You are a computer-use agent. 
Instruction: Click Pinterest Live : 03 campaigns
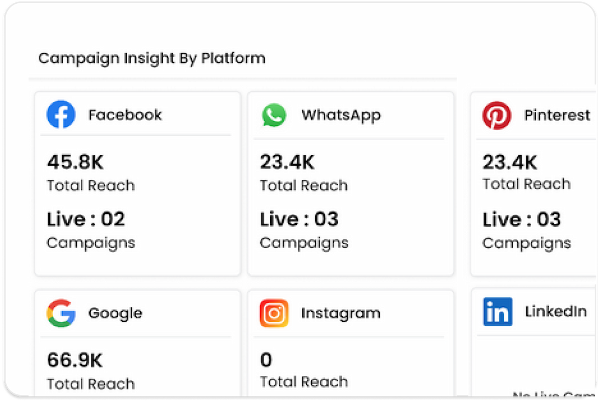coord(522,219)
